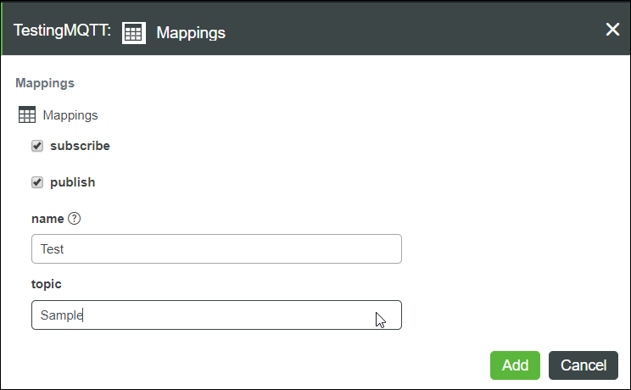631x390 pixels.
Task: Uncheck the publish checkbox
Action: [x=37, y=182]
